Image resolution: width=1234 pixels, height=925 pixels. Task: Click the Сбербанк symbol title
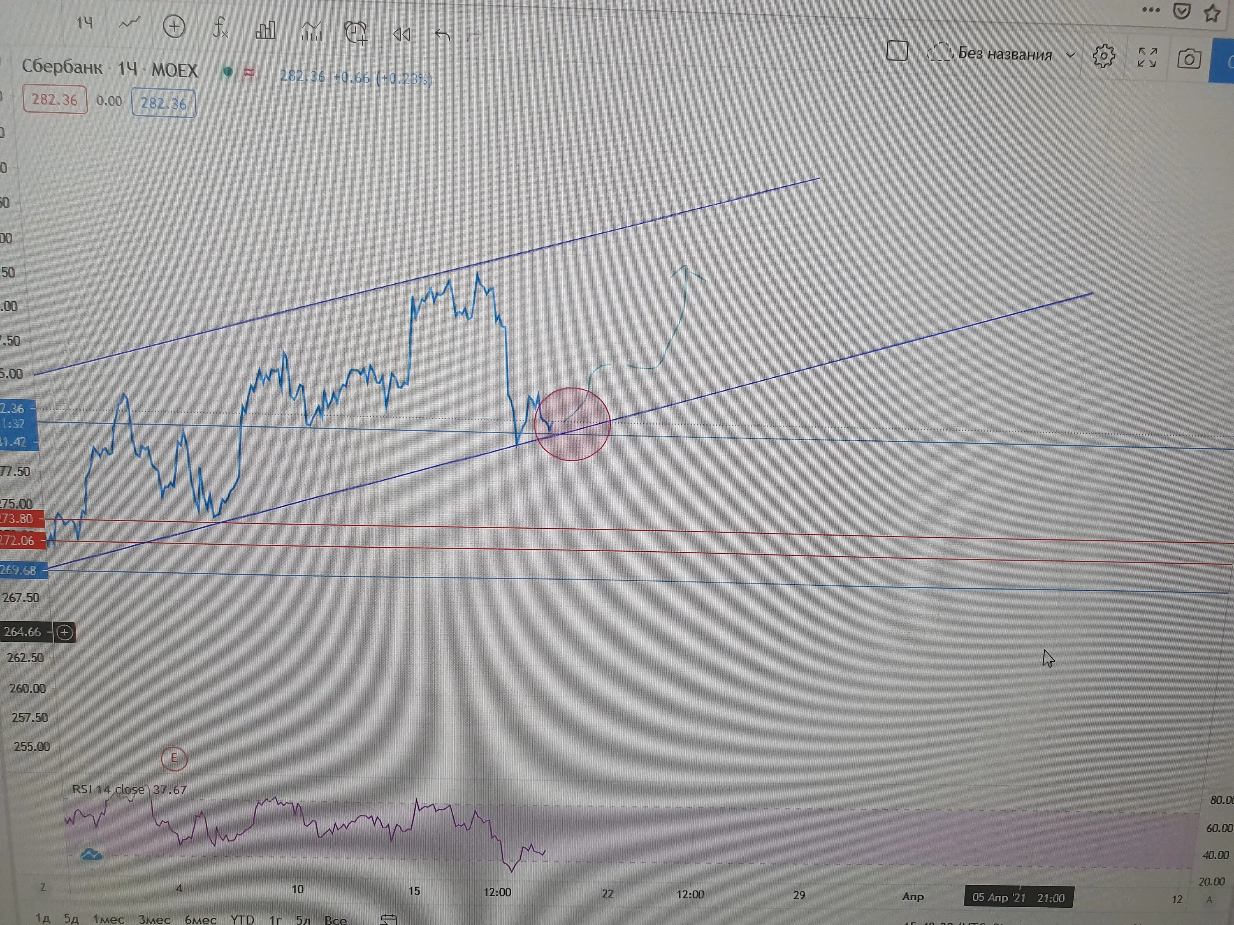click(x=62, y=67)
